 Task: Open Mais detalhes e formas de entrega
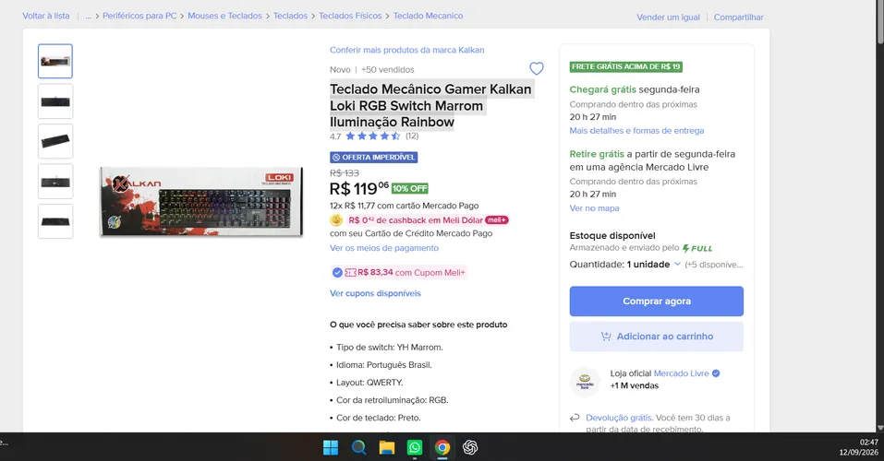[636, 131]
